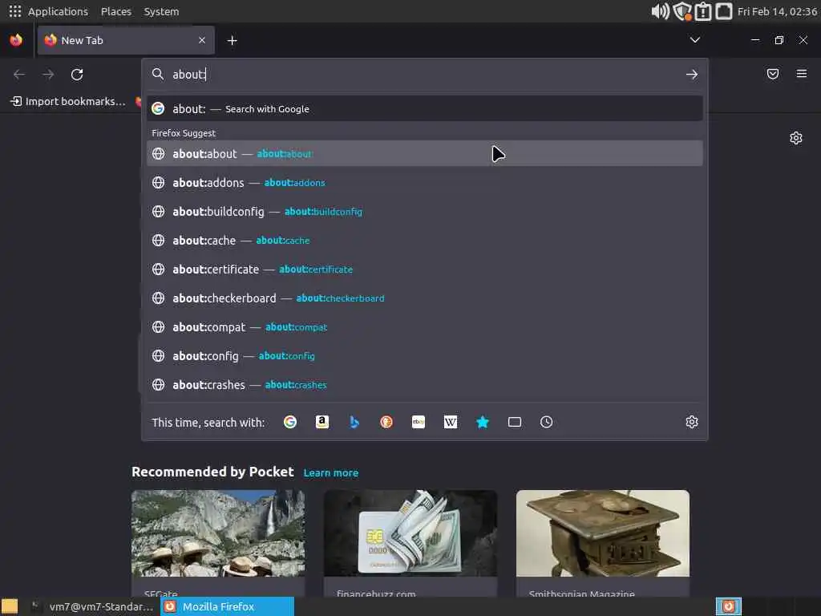Screen dimensions: 821x616
Task: Open the SFGate Pocket story thumbnail
Action: pyautogui.click(x=218, y=533)
